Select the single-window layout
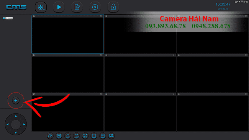Image resolution: width=249 pixels, height=140 pixels. point(94,136)
